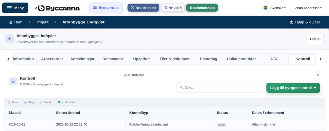Click Lägg till ny egenkontroll button
The image size is (329, 131).
click(x=293, y=88)
